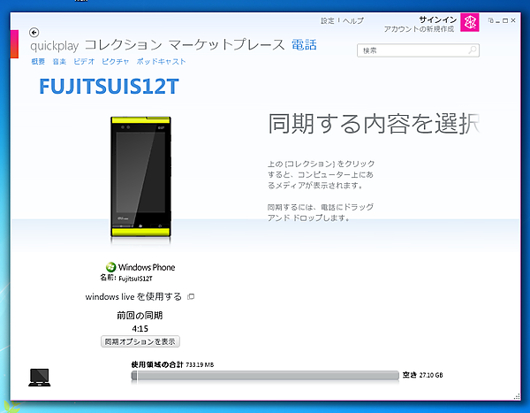
Task: Click the windows live を使用する link
Action: click(133, 297)
